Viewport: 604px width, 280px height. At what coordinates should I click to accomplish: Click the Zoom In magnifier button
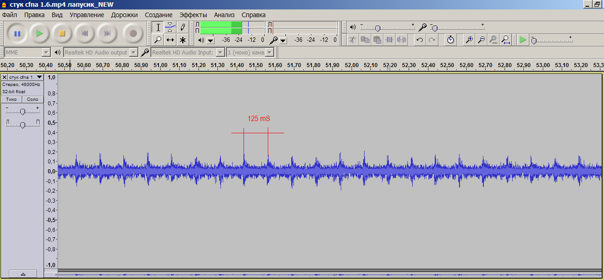point(469,40)
